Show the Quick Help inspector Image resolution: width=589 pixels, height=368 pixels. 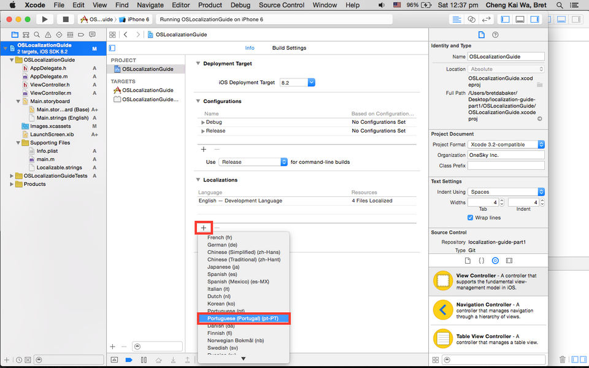coord(495,34)
